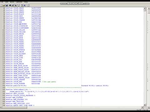The image size is (150, 112).
Task: Click the editor's vertical scrollbar up arrow
Action: 145,8
